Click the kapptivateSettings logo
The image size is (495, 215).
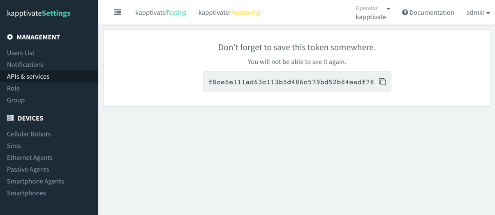coord(39,13)
